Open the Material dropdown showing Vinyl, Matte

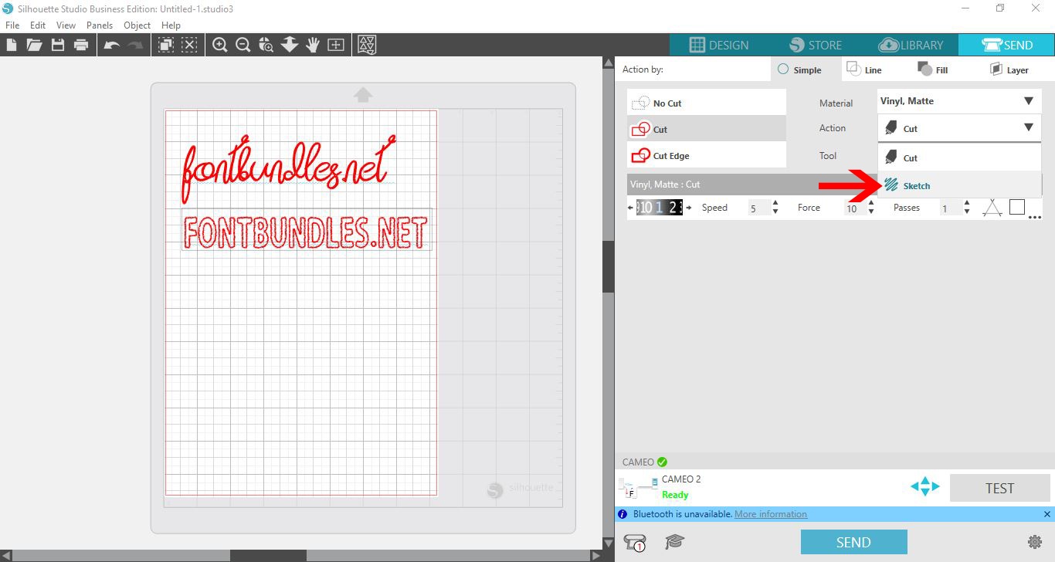tap(959, 101)
